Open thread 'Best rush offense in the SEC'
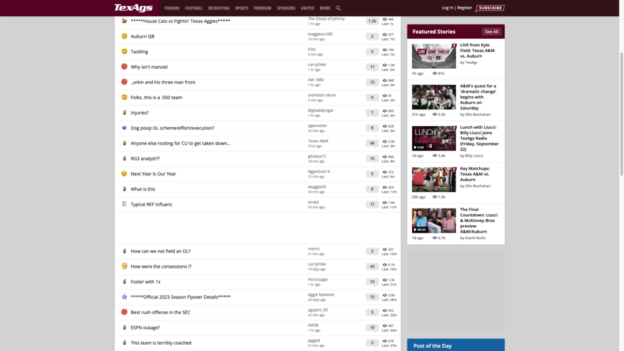 point(160,312)
